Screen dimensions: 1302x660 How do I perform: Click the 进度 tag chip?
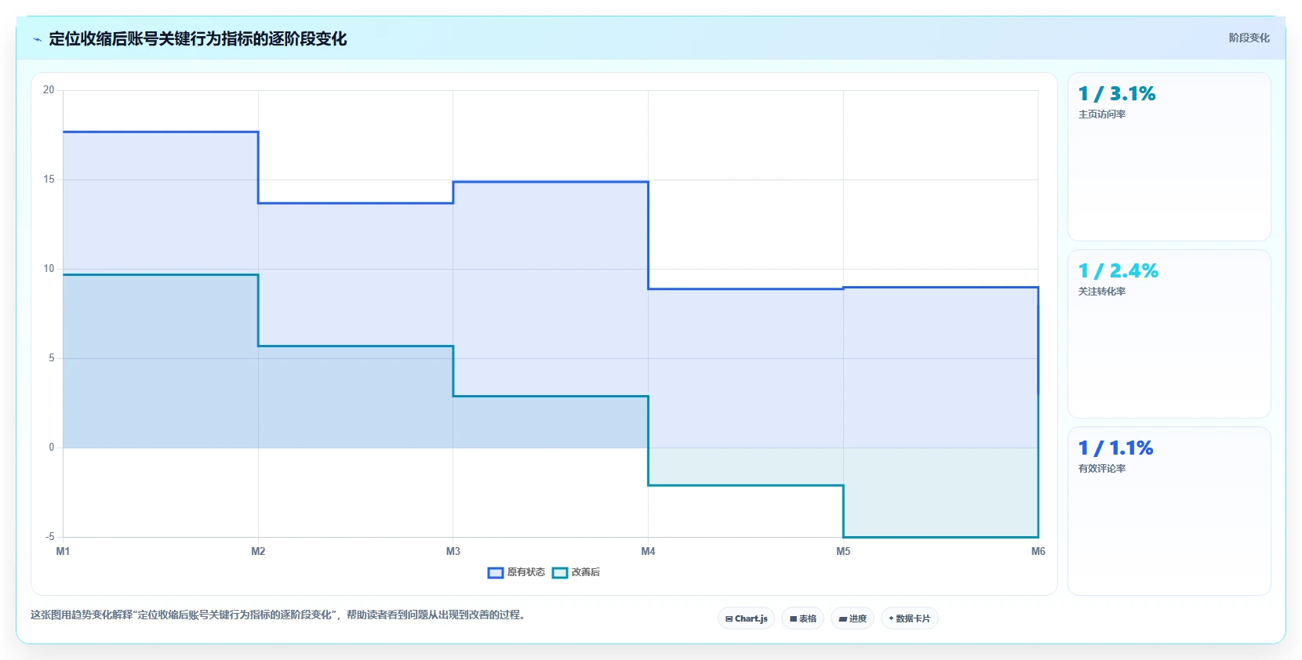coord(853,618)
